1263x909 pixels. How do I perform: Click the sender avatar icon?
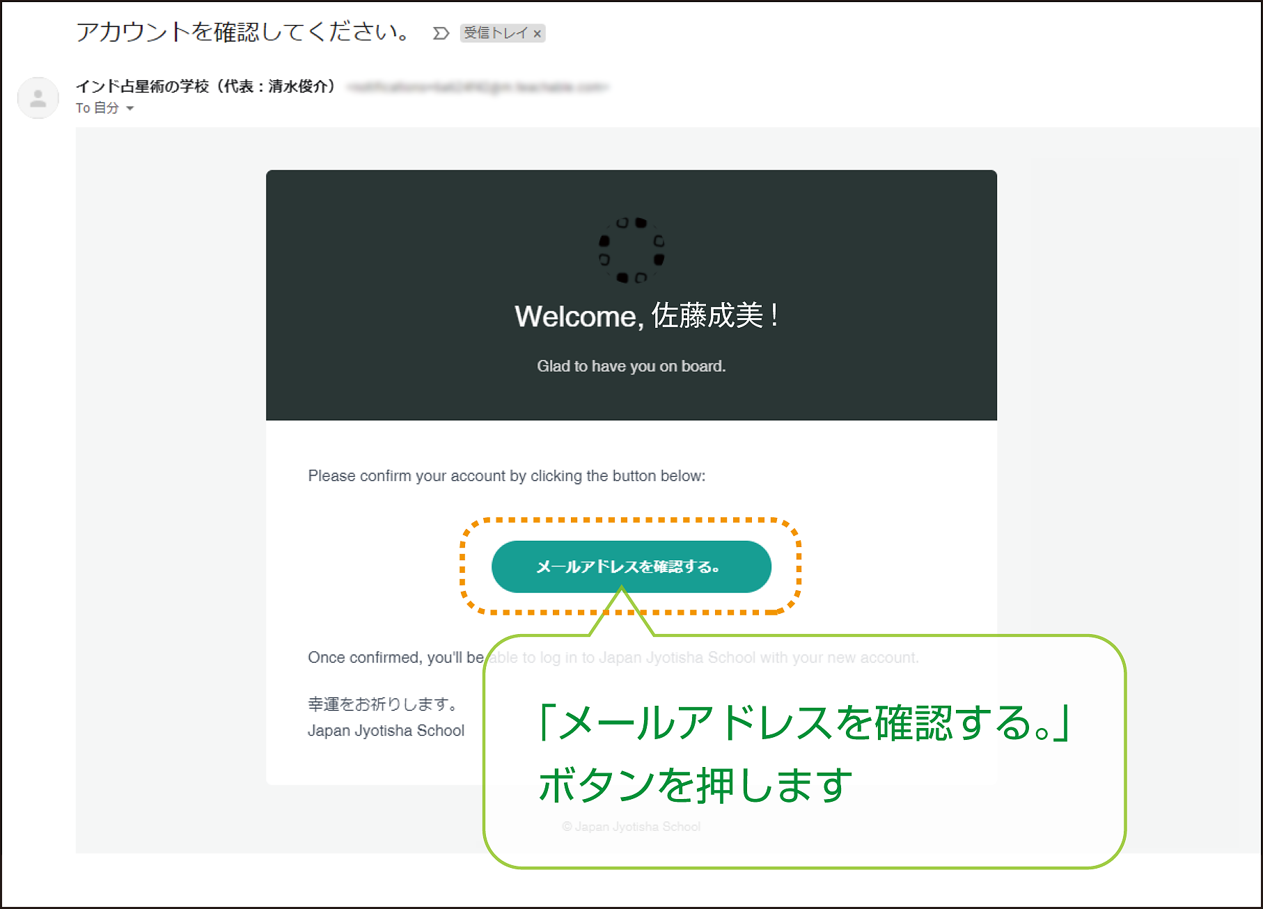(38, 97)
